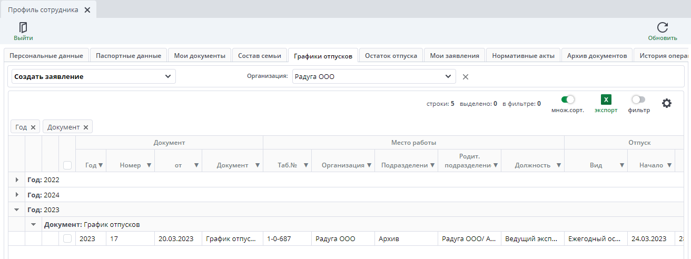Open filter for Год column
The width and height of the screenshot is (691, 259).
tap(101, 165)
